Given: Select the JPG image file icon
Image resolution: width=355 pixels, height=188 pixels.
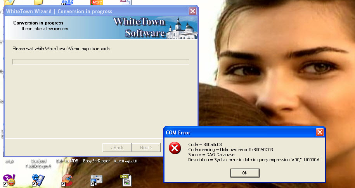Looking at the screenshot, I should (x=126, y=180).
